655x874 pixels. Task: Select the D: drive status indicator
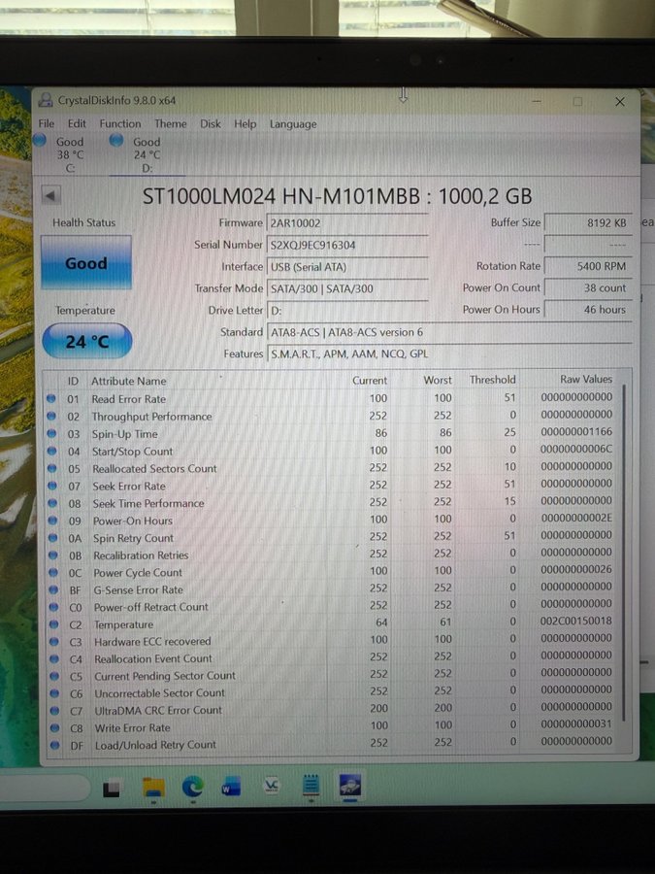tap(139, 148)
